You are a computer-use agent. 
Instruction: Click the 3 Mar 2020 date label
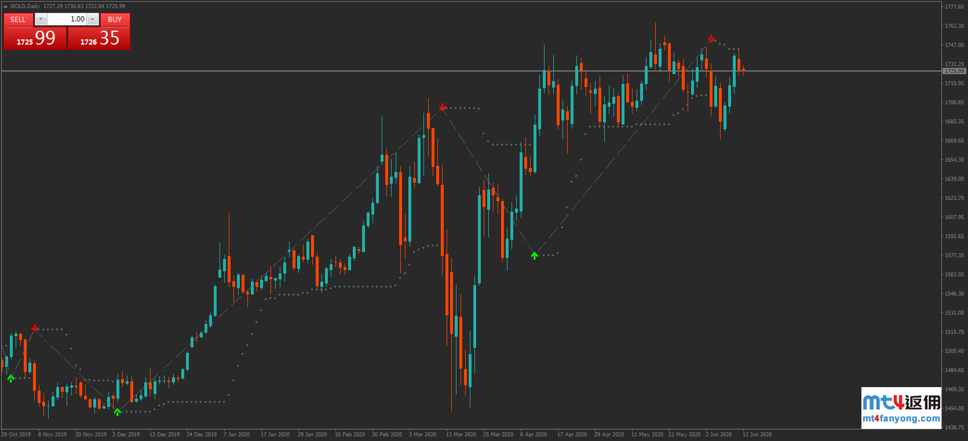422,435
